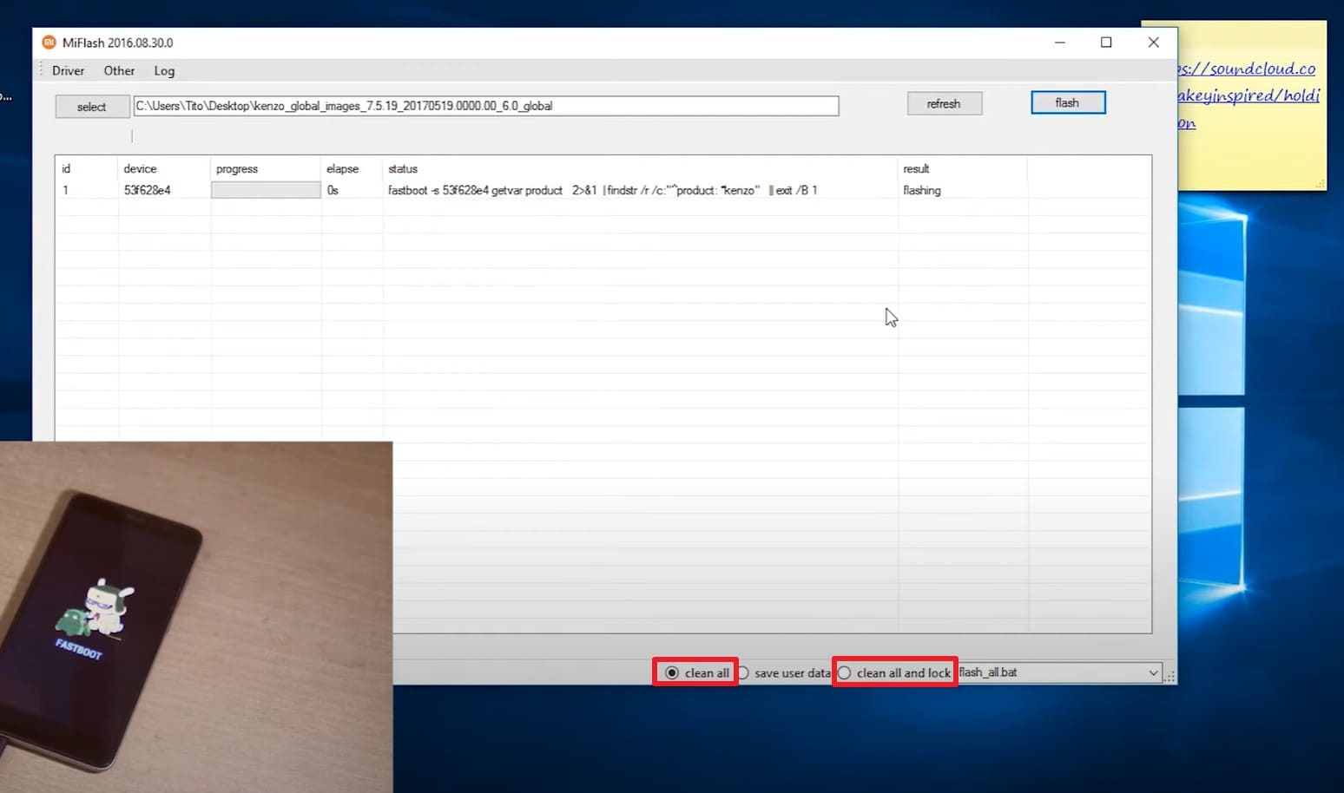Open the Driver menu
The width and height of the screenshot is (1344, 793).
coord(68,71)
